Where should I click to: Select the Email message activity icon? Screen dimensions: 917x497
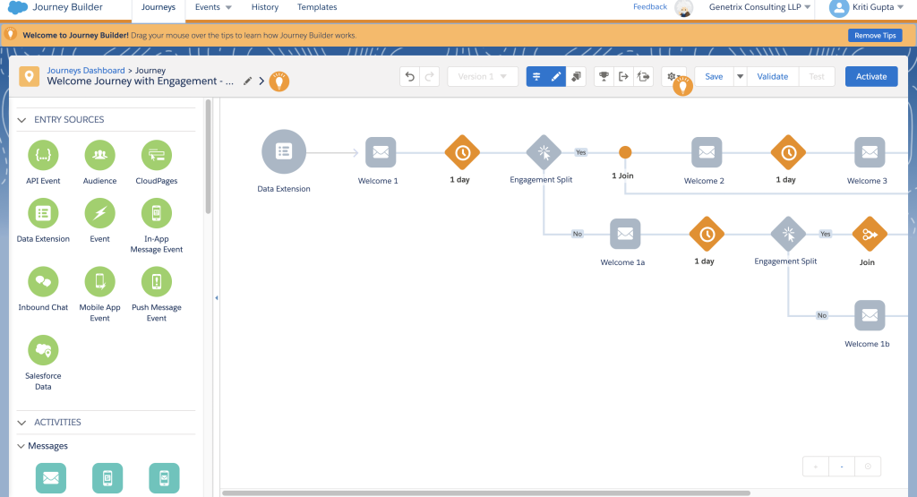pos(51,478)
